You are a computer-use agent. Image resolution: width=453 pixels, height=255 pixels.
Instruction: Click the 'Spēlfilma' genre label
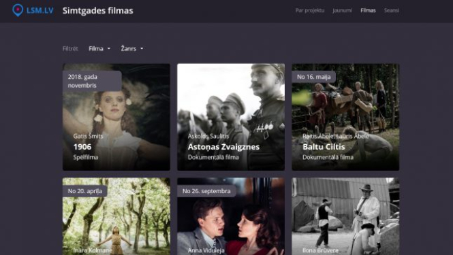pyautogui.click(x=86, y=157)
